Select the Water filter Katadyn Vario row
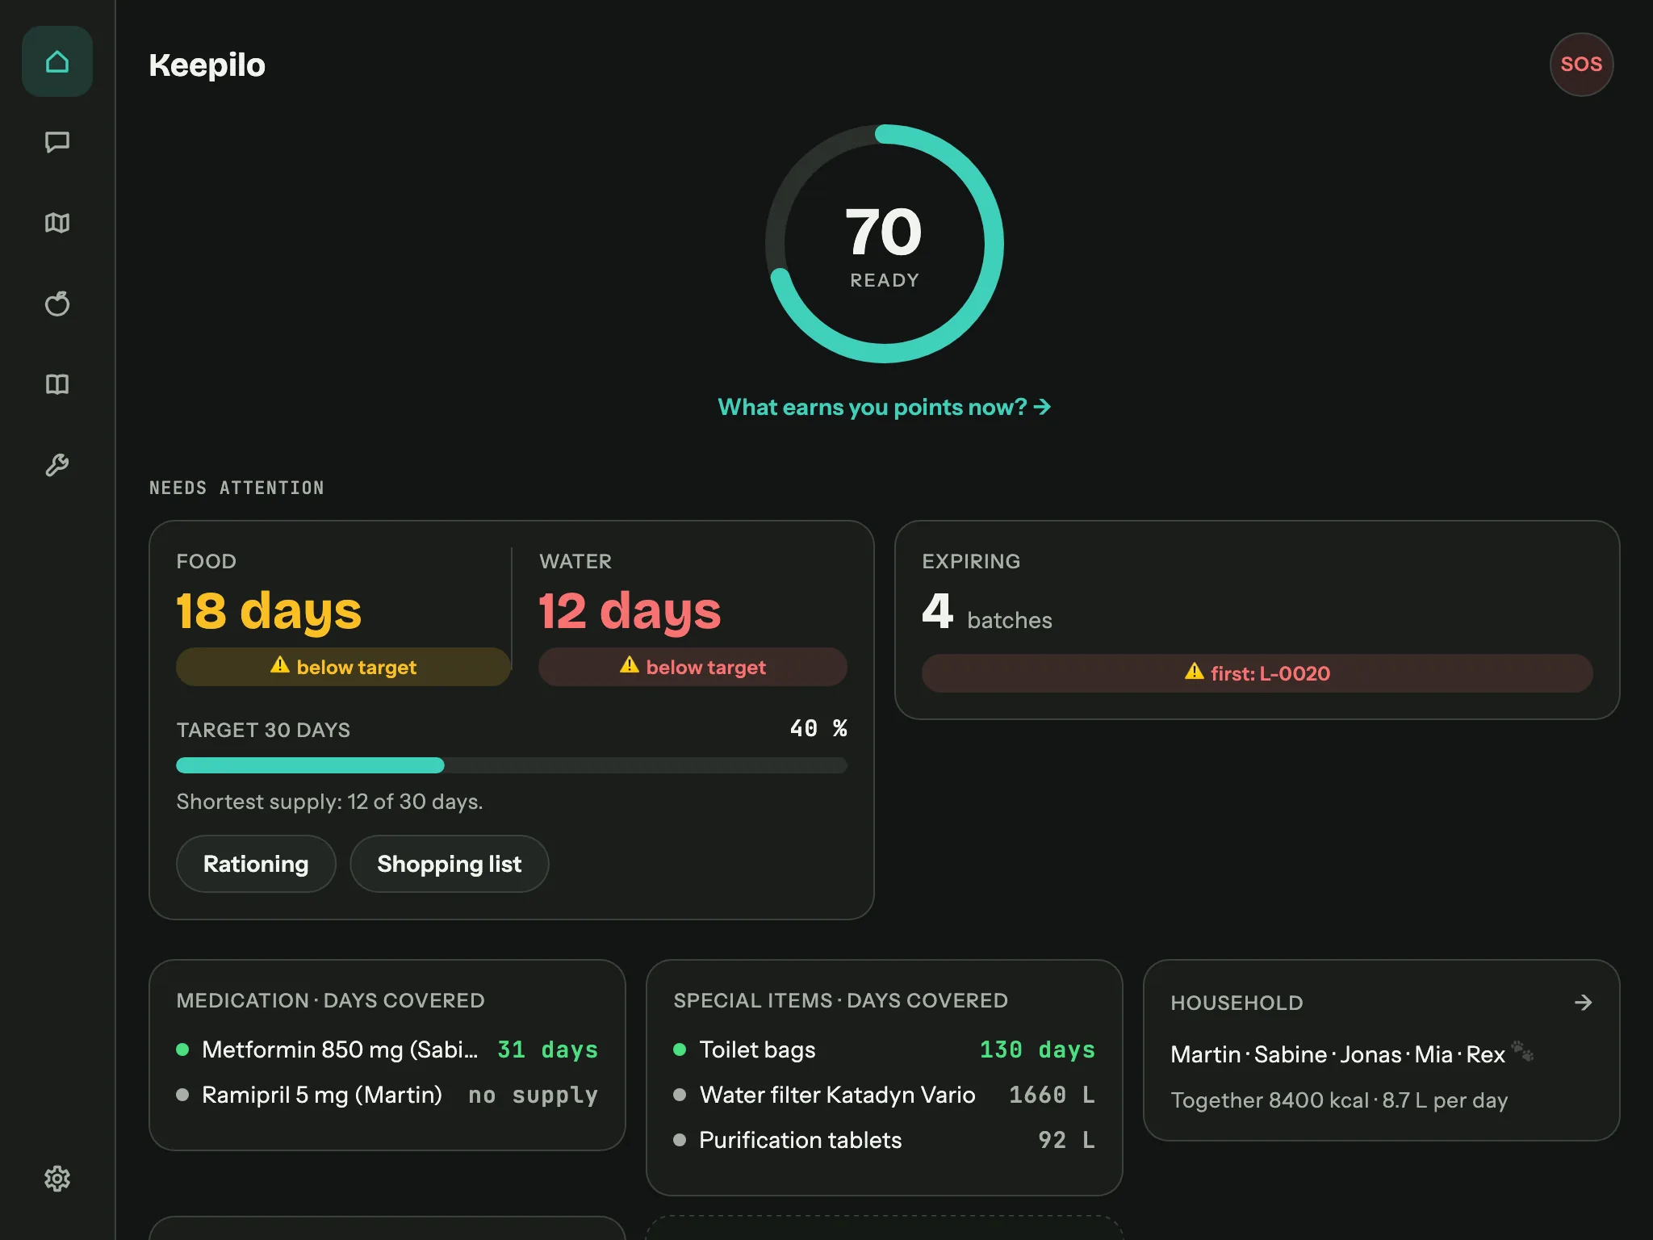 885,1095
